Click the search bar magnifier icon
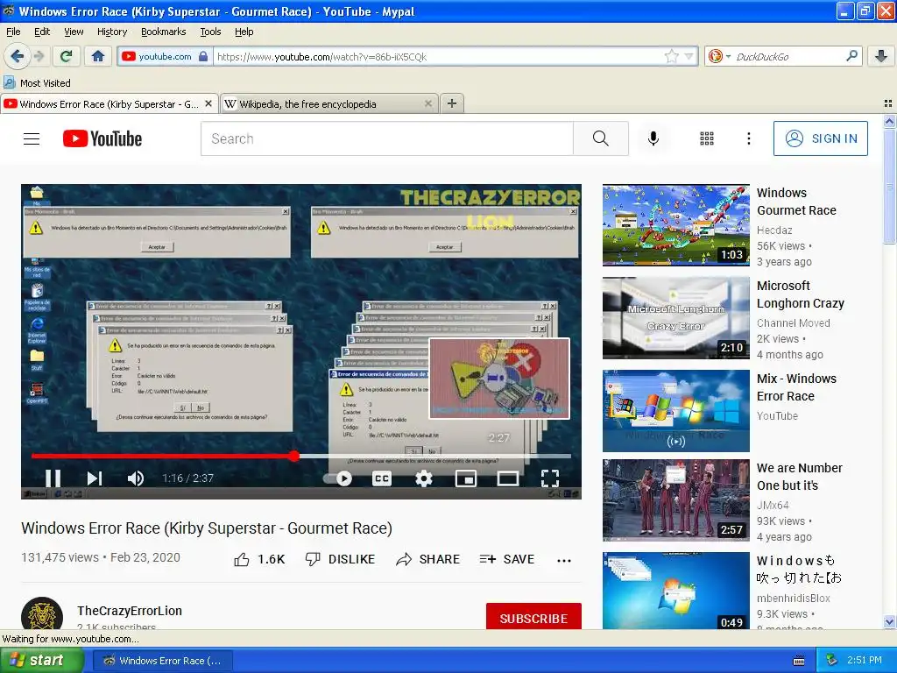The image size is (897, 673). (851, 56)
